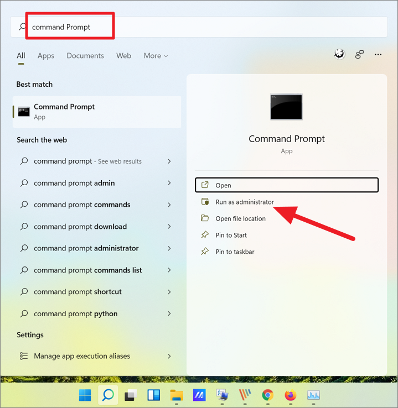Click the user profile avatar icon
398x408 pixels.
point(340,54)
